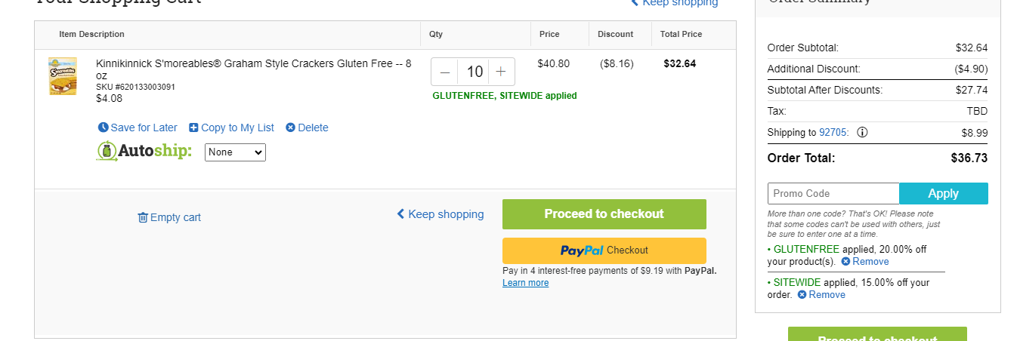Increase quantity with the plus button
Screen dimensions: 1017x341
point(501,72)
